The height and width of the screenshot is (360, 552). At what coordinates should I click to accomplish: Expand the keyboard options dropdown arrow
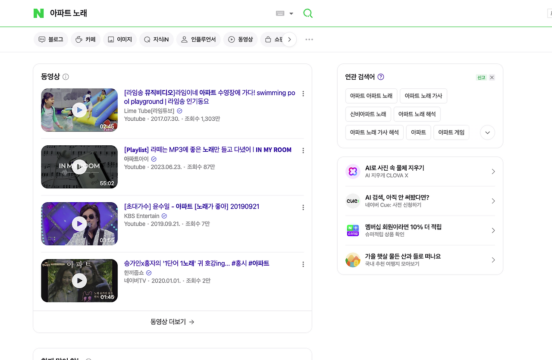click(291, 13)
